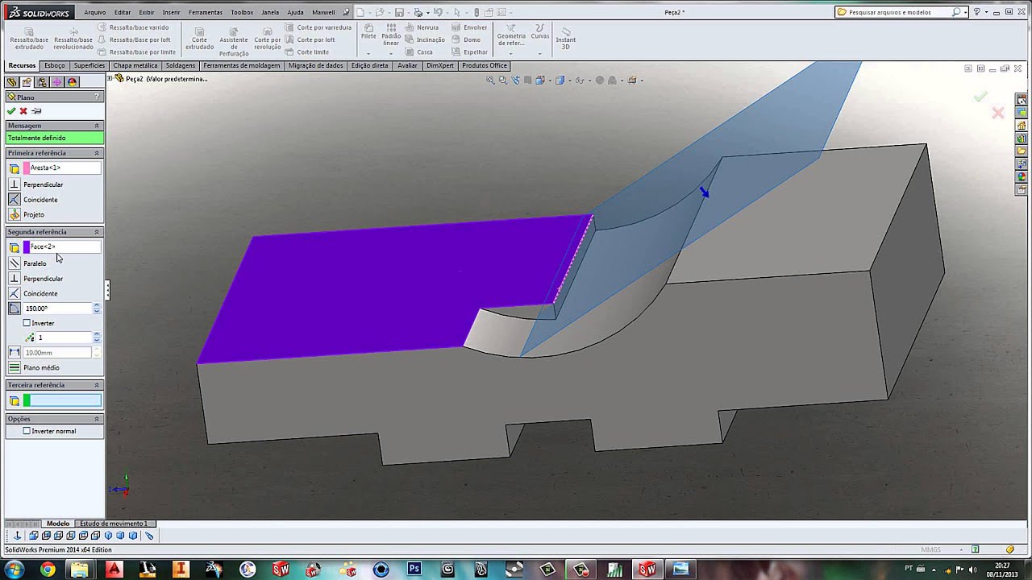Choose the Casca shell tool
Screen dimensions: 1032x580
coord(419,52)
